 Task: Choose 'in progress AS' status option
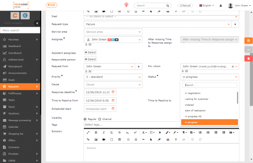210,116
